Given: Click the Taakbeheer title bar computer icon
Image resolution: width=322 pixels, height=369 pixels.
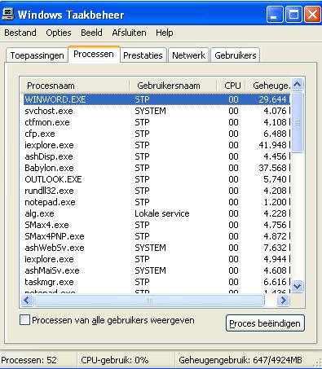Looking at the screenshot, I should pyautogui.click(x=7, y=14).
